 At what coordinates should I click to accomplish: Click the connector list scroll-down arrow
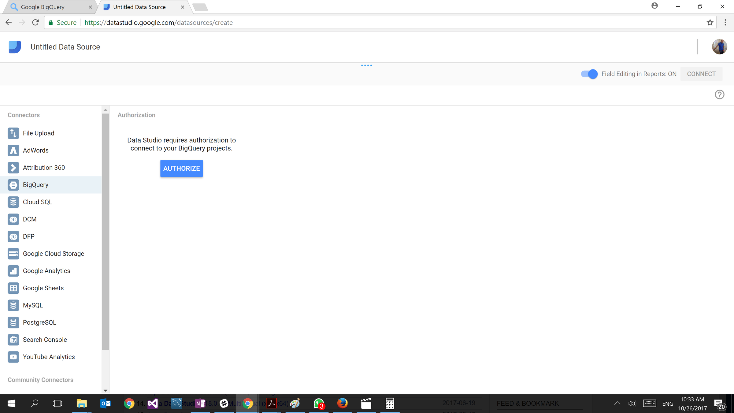(x=106, y=391)
